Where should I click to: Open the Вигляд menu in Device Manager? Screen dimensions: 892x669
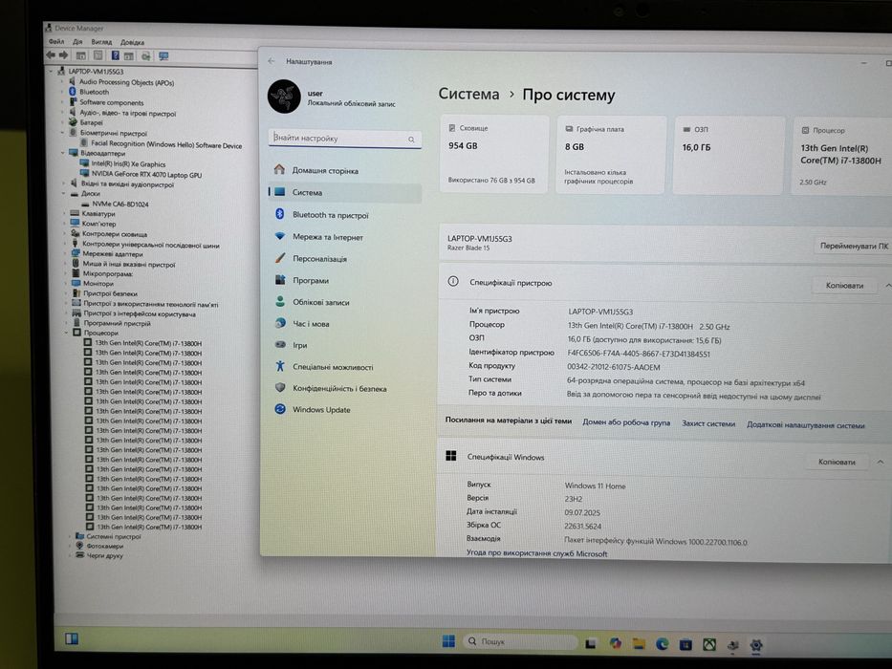click(x=101, y=42)
